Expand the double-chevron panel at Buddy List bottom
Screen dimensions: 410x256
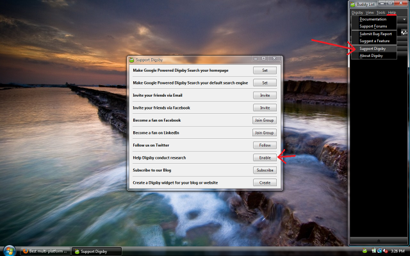[379, 241]
